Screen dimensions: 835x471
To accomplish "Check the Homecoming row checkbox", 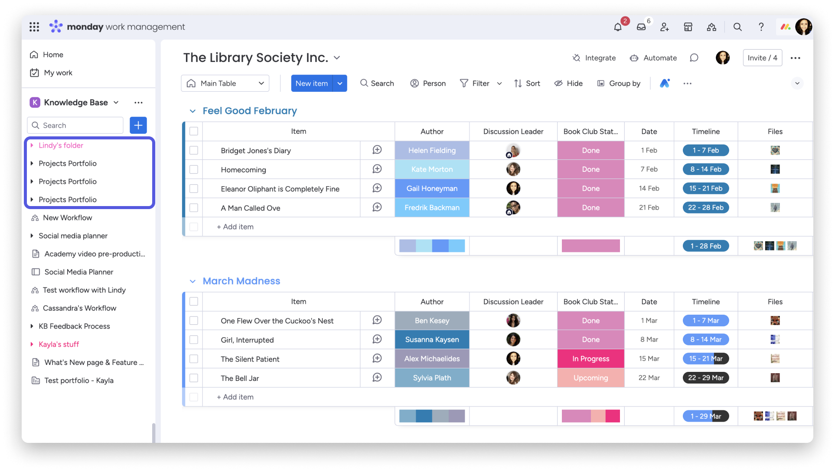I will (194, 169).
